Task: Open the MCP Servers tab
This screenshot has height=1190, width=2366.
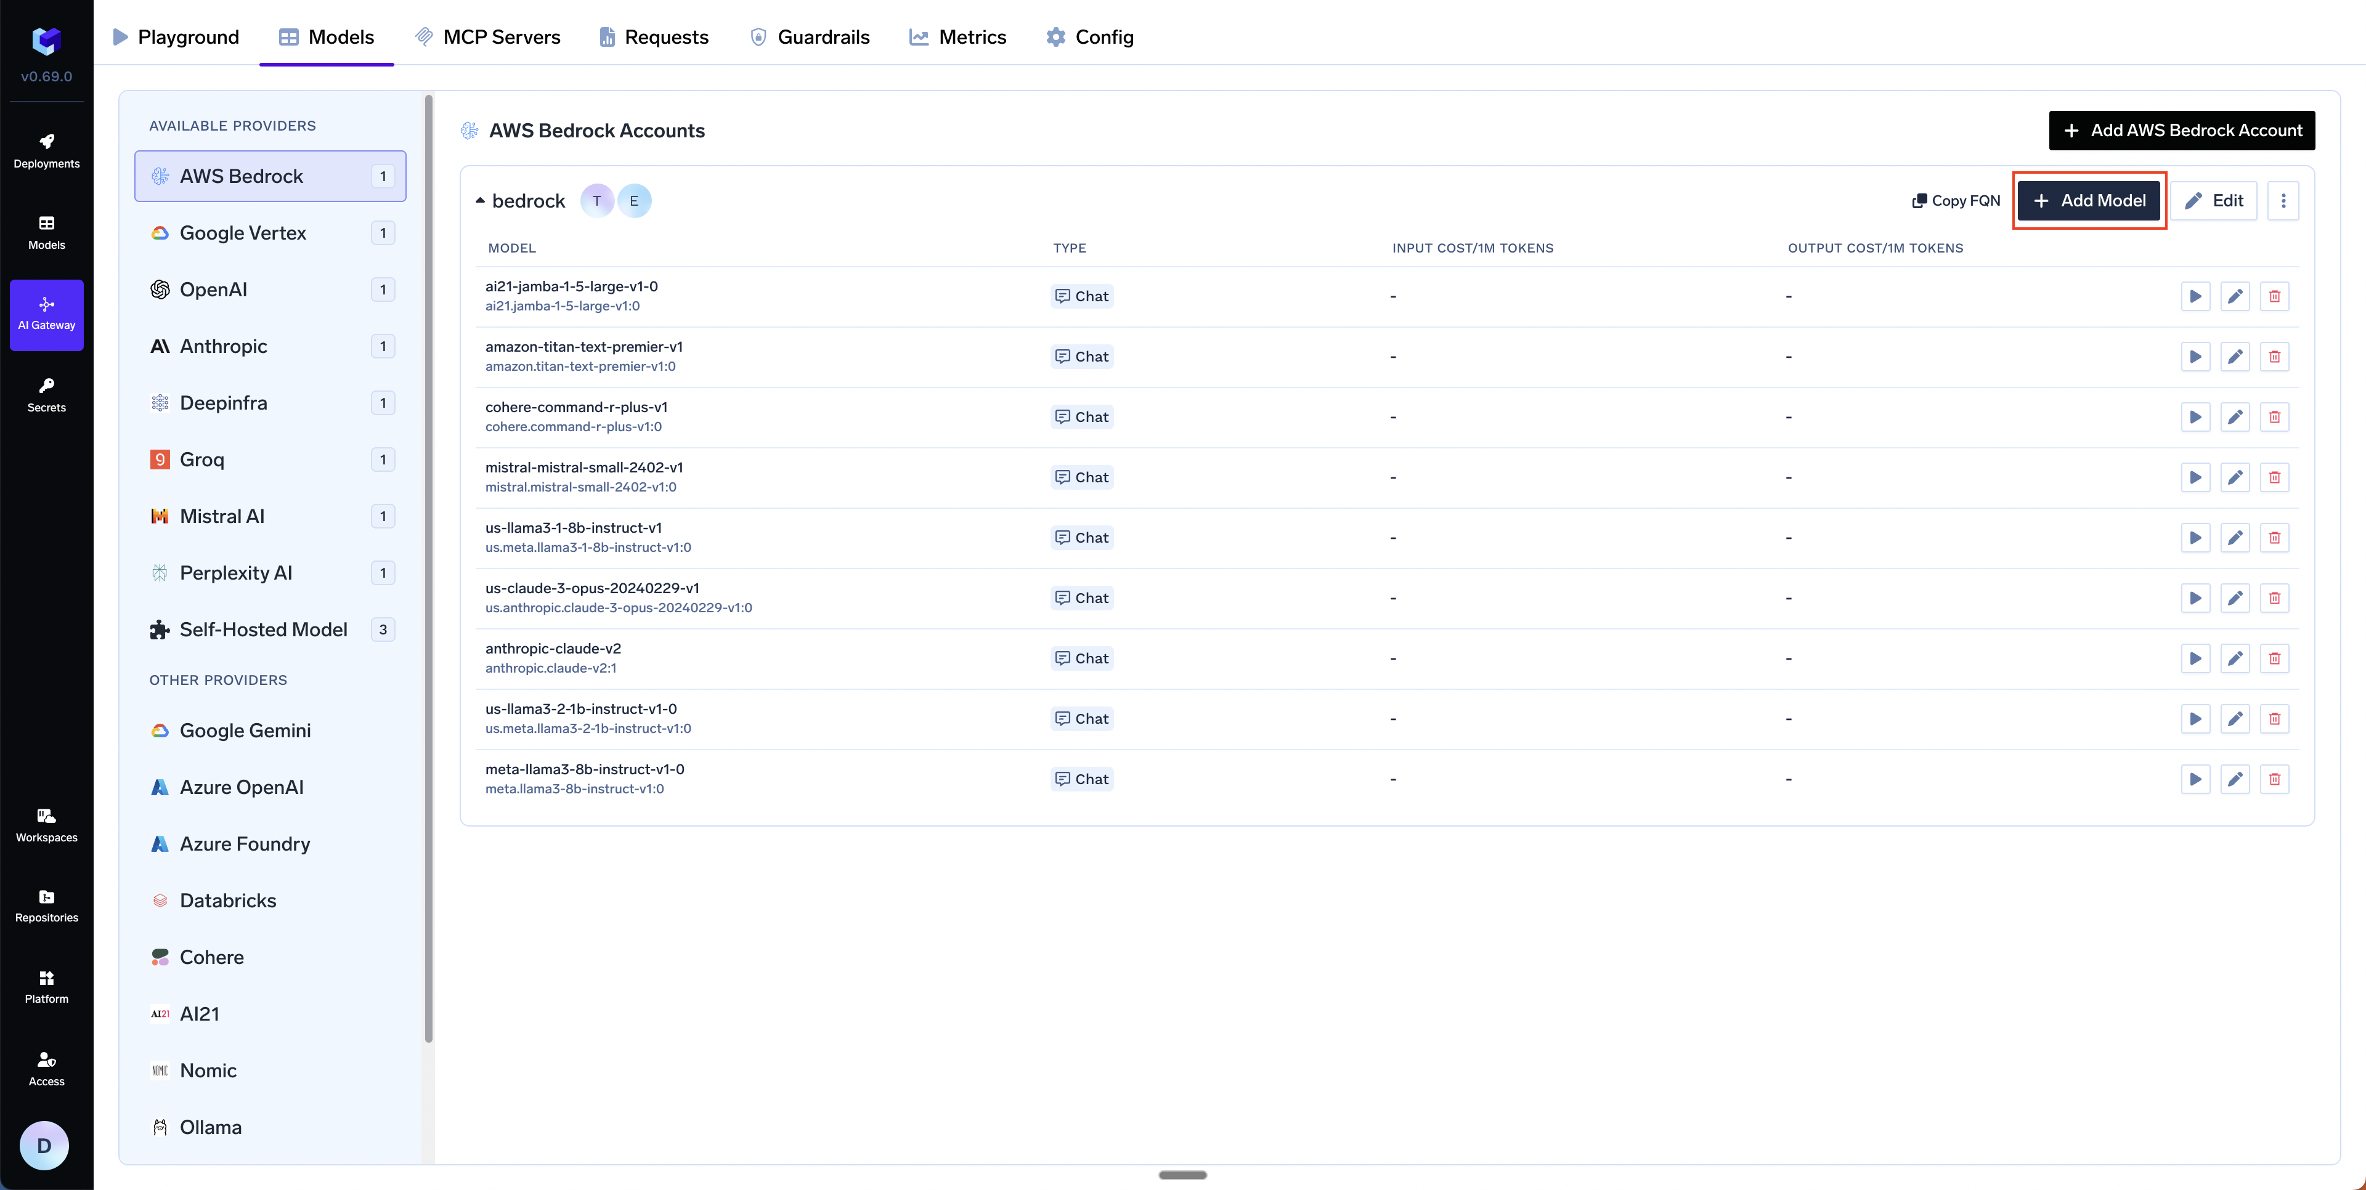Action: coord(488,37)
